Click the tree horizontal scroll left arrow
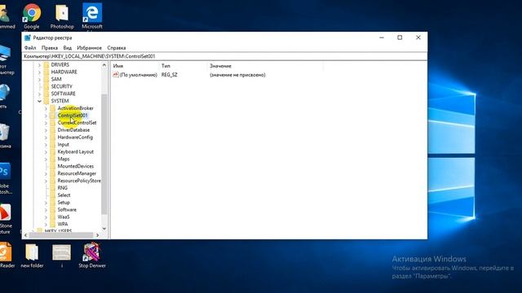522x293 pixels. pos(26,235)
